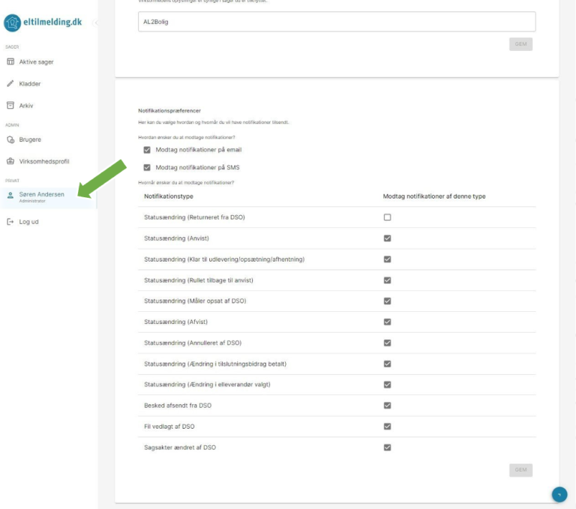Uncheck Ændring i tilslutningsbidrag betalt checkbox
This screenshot has height=509, width=576.
pos(387,364)
